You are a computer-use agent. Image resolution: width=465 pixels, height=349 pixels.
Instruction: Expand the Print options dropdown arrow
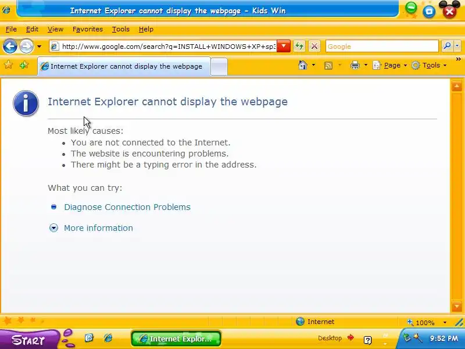point(366,65)
